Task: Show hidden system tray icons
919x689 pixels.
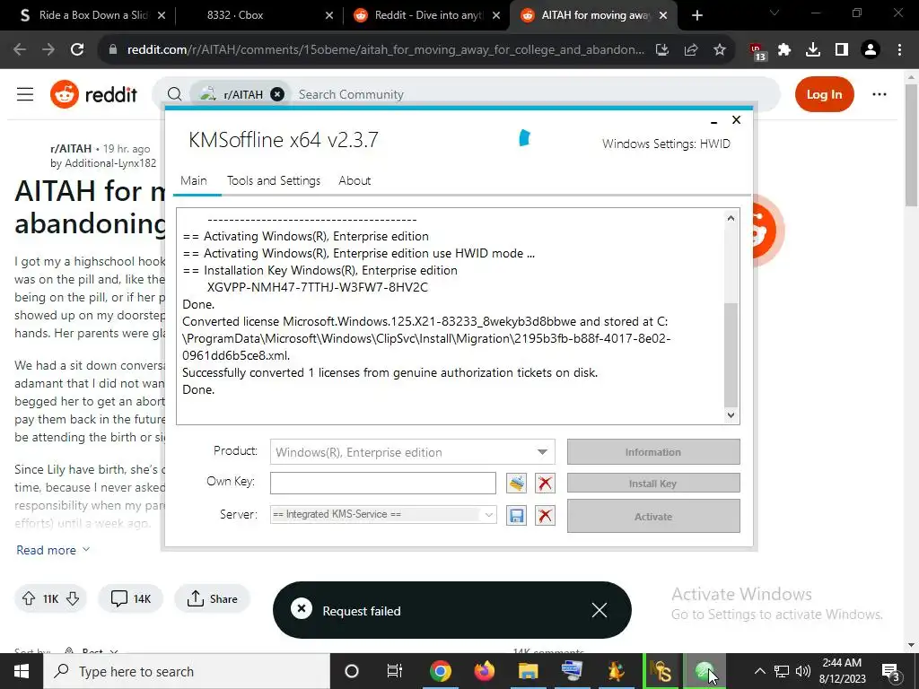Action: click(759, 671)
